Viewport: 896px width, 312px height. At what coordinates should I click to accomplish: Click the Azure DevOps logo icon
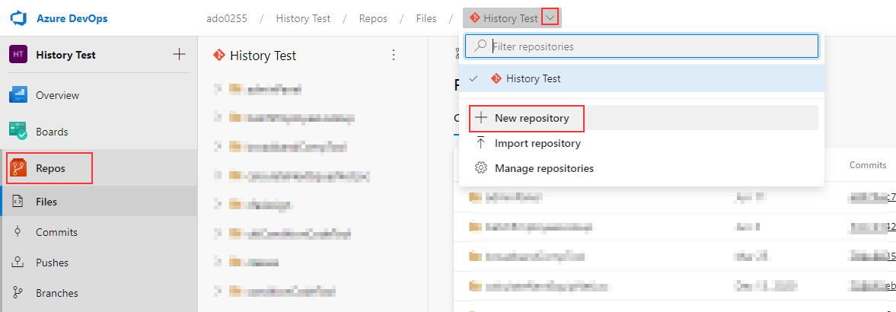[19, 18]
